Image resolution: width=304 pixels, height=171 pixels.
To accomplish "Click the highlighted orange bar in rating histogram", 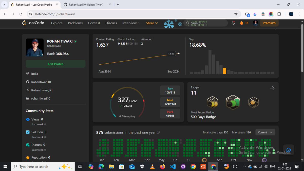I will [224, 71].
